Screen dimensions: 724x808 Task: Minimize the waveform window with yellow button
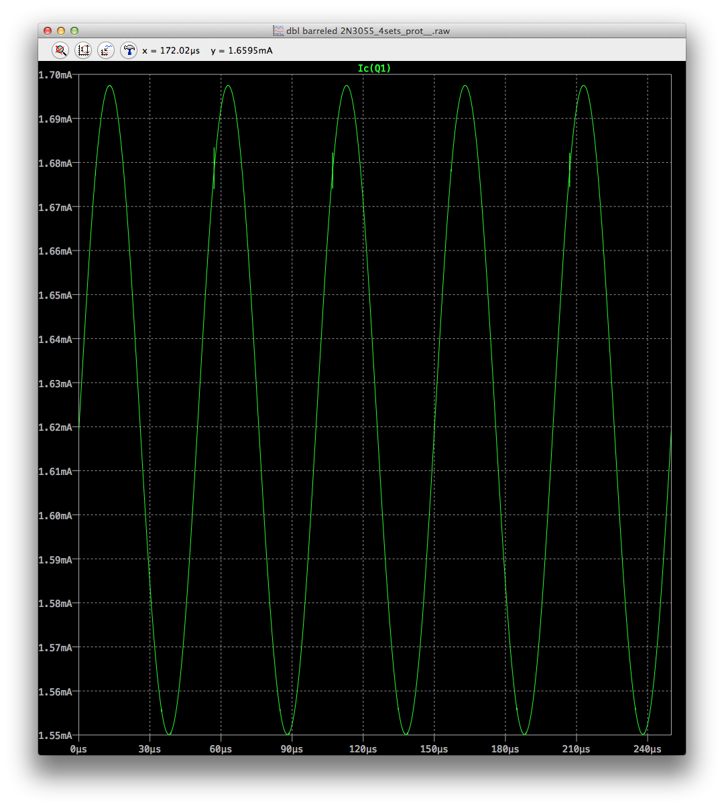click(61, 31)
